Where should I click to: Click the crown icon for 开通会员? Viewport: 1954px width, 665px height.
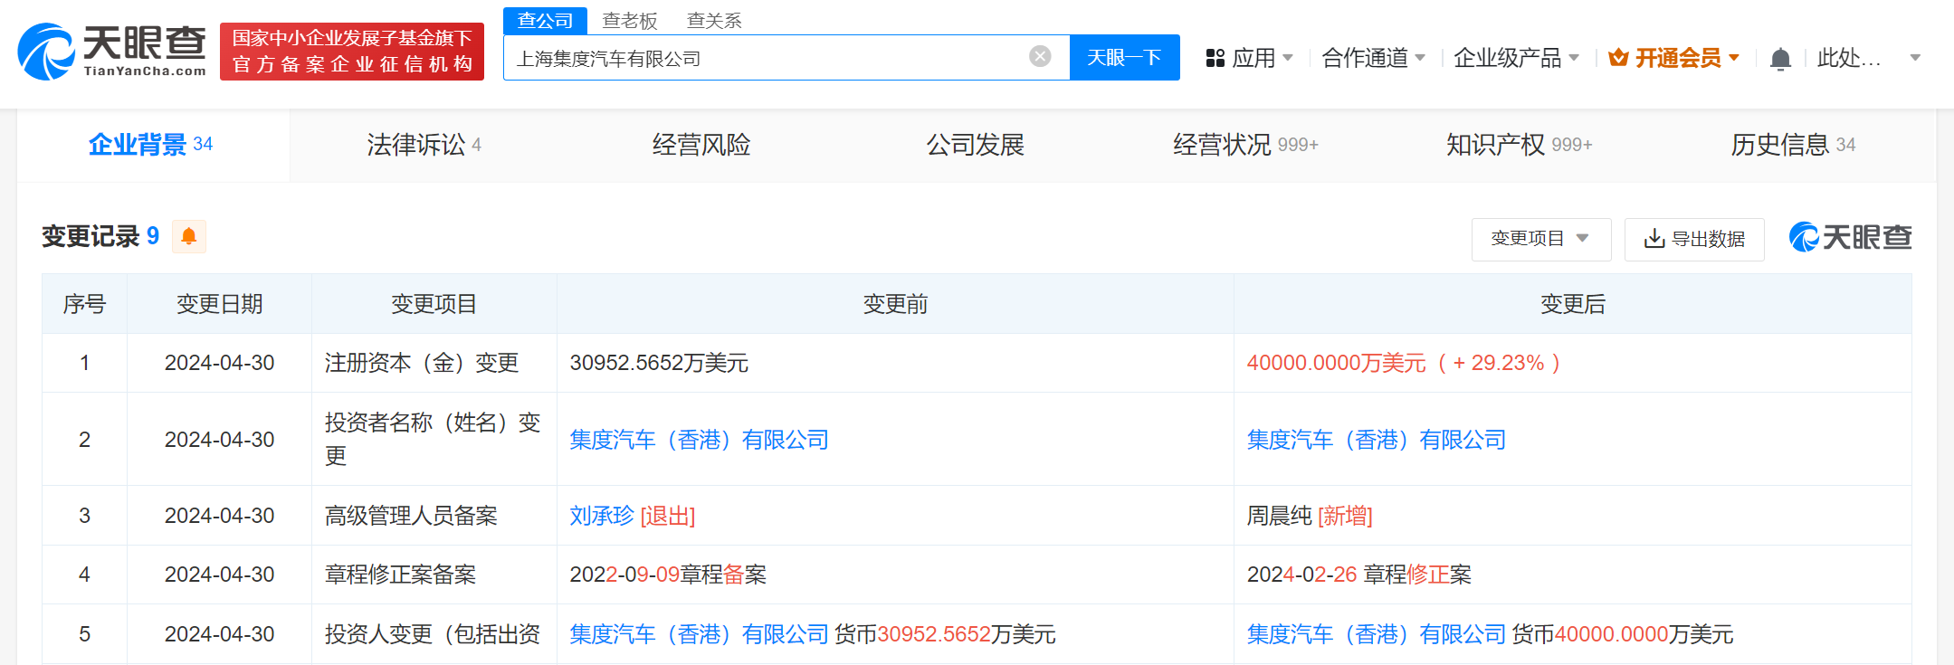pyautogui.click(x=1618, y=59)
